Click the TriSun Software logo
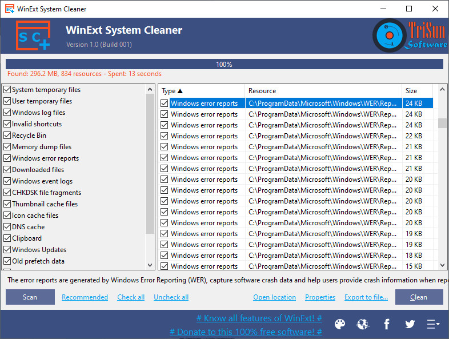Viewport: 449px width, 339px height. (x=410, y=35)
